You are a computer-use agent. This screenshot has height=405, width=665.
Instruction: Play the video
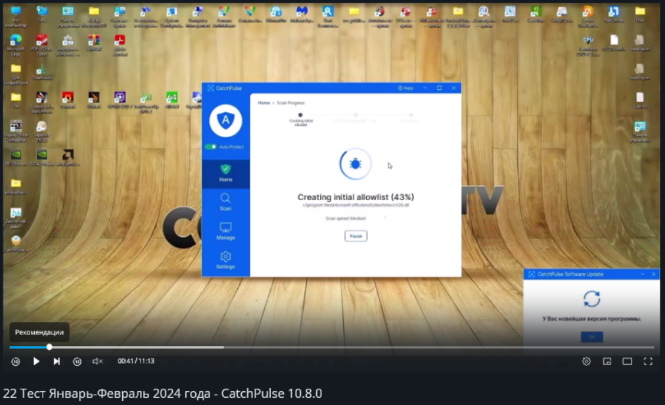coord(36,362)
